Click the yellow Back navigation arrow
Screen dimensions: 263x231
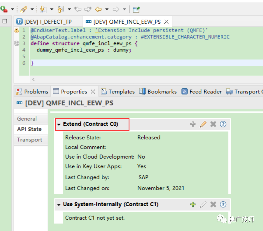point(98,9)
